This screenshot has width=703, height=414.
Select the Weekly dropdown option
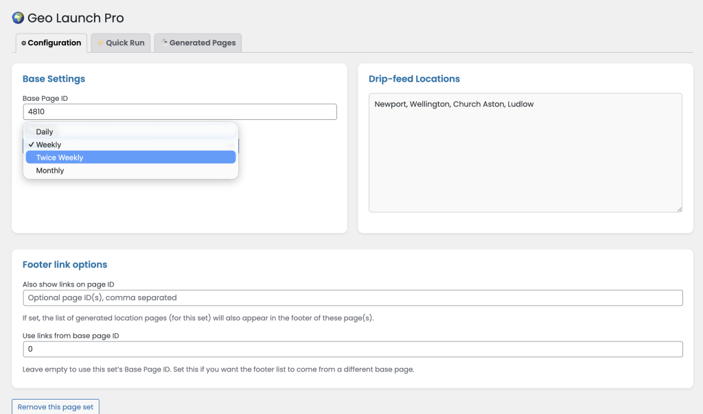tap(49, 145)
